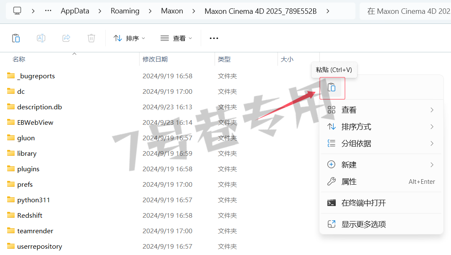This screenshot has height=255, width=451.
Task: Expand the chevron after Roaming
Action: tap(150, 11)
